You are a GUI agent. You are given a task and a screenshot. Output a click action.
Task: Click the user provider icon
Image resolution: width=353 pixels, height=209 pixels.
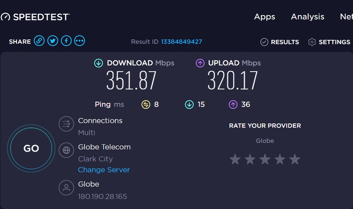(66, 188)
